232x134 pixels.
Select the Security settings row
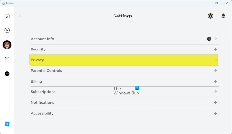pos(38,50)
